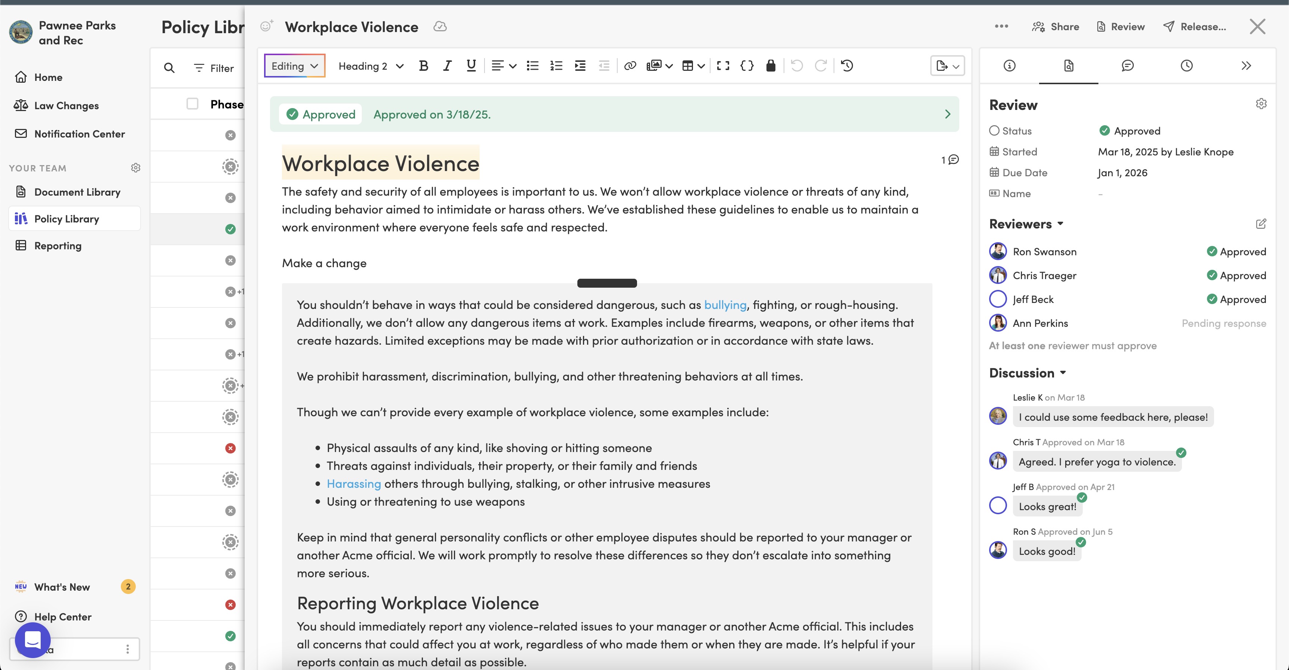Open the three-dot more options menu
Viewport: 1289px width, 670px height.
point(1001,26)
